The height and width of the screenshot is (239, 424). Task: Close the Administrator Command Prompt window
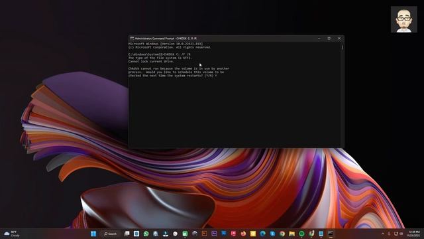point(339,39)
